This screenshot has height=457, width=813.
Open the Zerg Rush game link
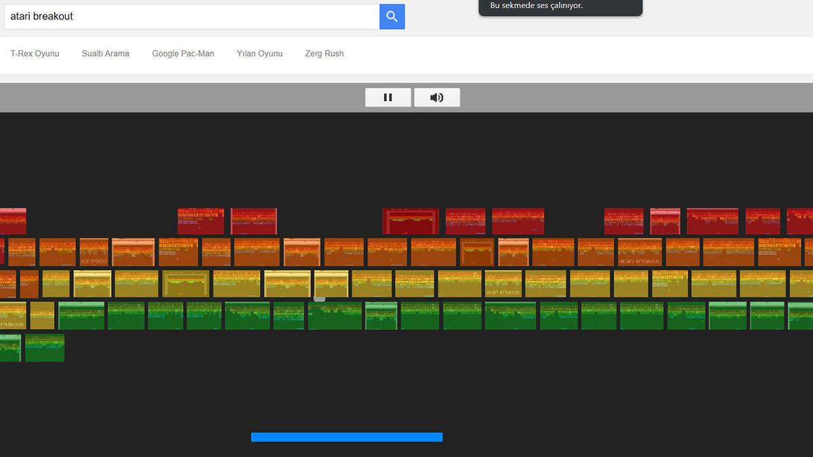(325, 53)
